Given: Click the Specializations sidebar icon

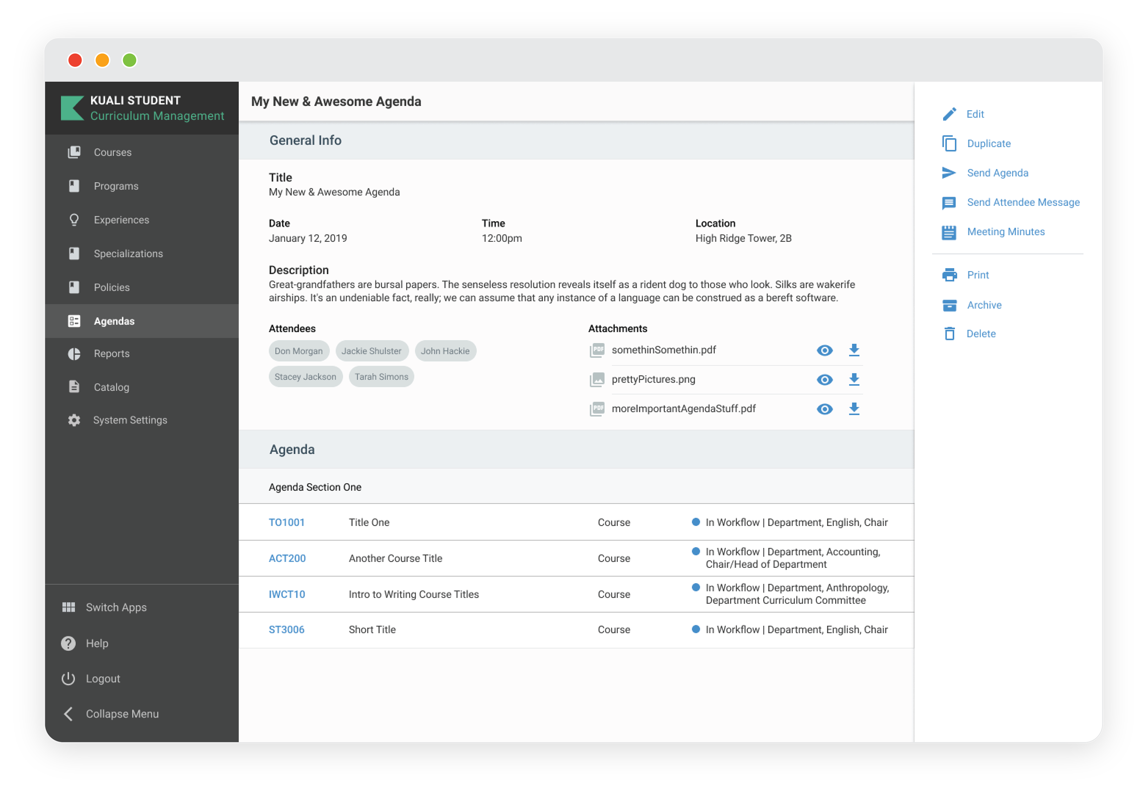Looking at the screenshot, I should tap(74, 253).
